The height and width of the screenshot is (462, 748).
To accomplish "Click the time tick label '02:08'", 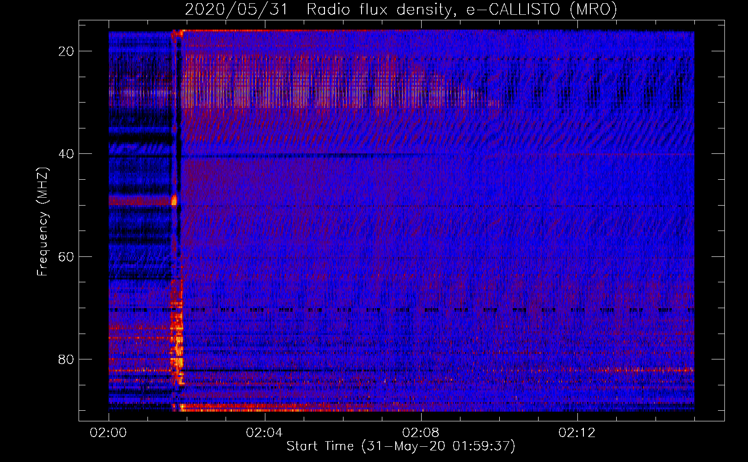I will pos(421,433).
